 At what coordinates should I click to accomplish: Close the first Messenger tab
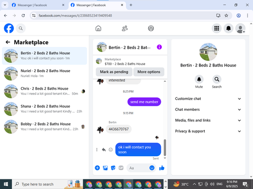point(63,5)
